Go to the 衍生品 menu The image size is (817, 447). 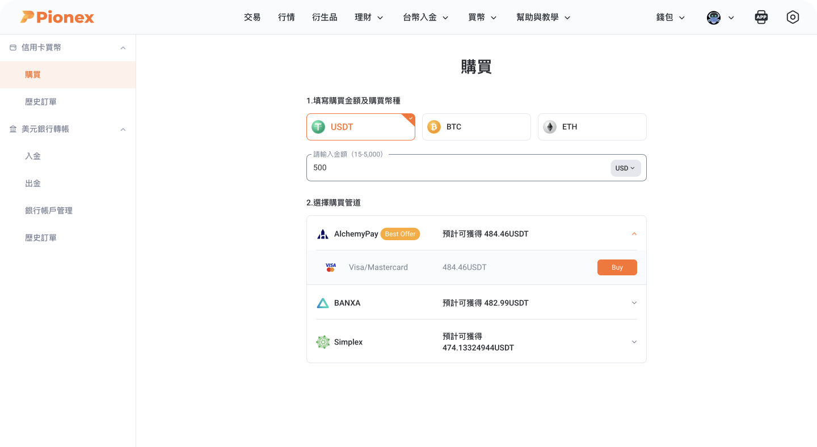(325, 18)
